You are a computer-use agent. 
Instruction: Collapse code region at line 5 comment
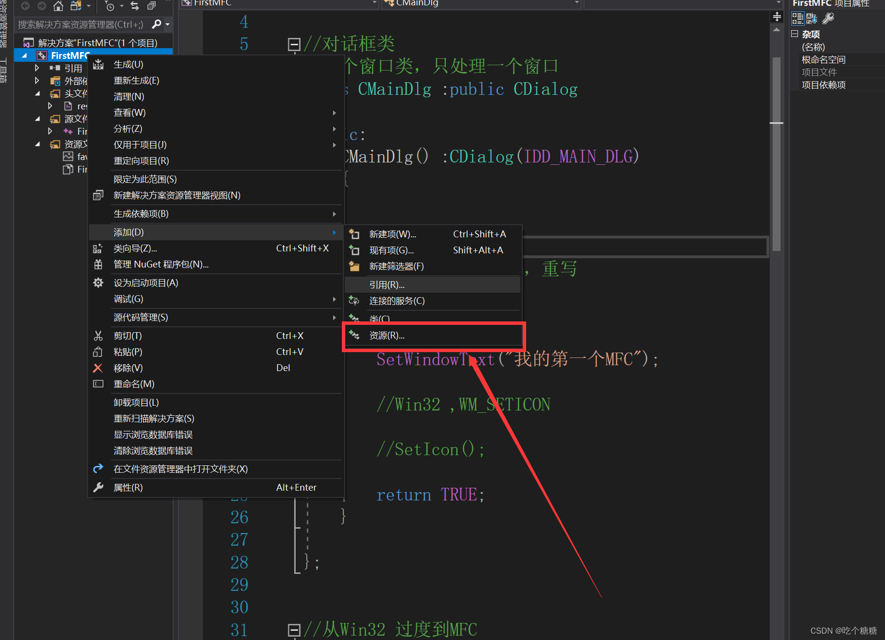coord(294,44)
